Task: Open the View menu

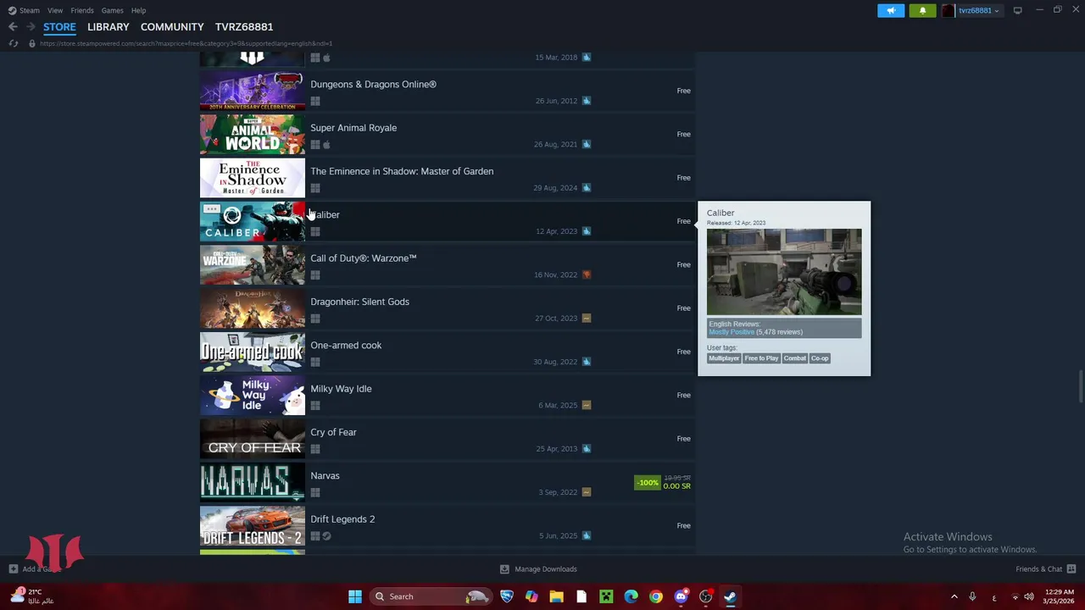Action: tap(55, 10)
